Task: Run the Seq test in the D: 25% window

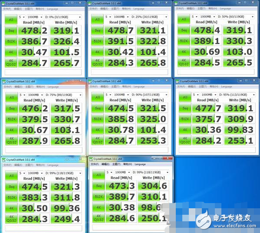Action: click(97, 30)
